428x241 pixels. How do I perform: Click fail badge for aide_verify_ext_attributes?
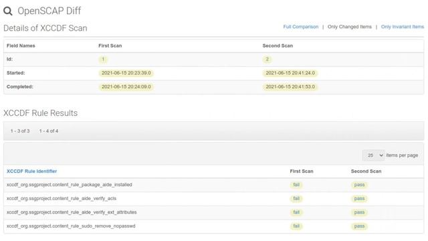(296, 212)
